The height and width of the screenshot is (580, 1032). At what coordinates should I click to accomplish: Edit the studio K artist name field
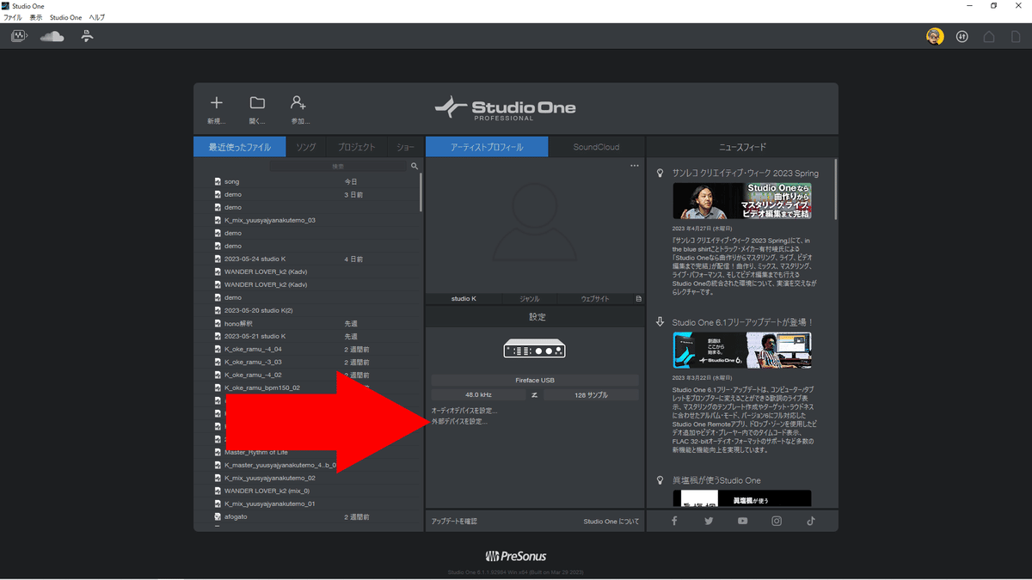point(464,299)
